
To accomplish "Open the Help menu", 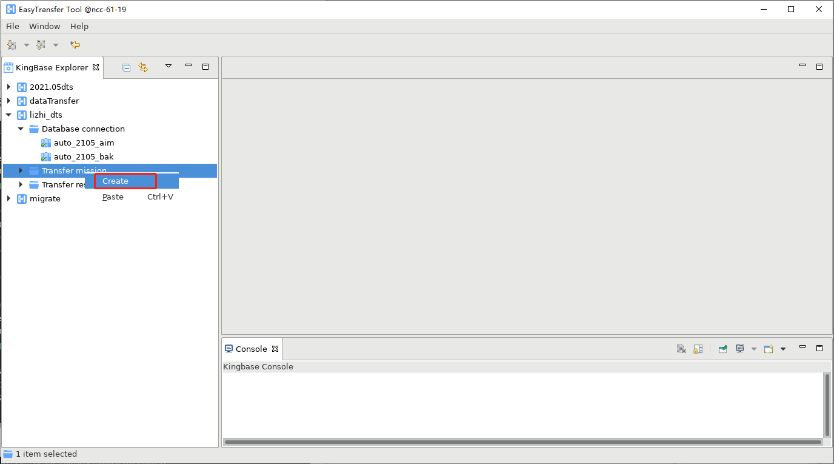I will [79, 26].
